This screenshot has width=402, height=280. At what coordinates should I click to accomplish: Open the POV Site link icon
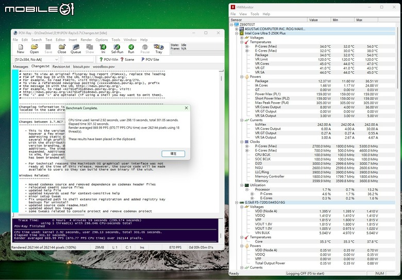click(x=150, y=59)
